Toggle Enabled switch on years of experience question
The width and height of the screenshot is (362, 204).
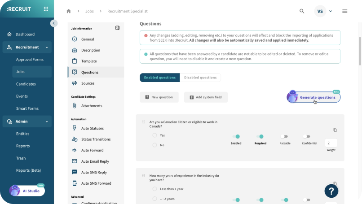(236, 200)
